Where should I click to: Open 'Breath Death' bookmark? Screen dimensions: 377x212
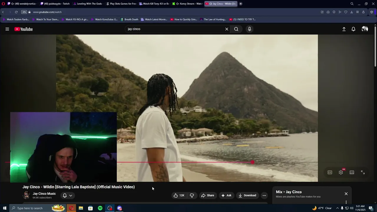pos(129,19)
